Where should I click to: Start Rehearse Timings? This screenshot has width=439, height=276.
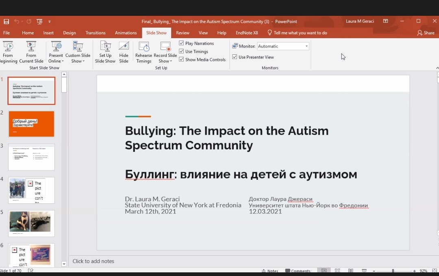(143, 52)
